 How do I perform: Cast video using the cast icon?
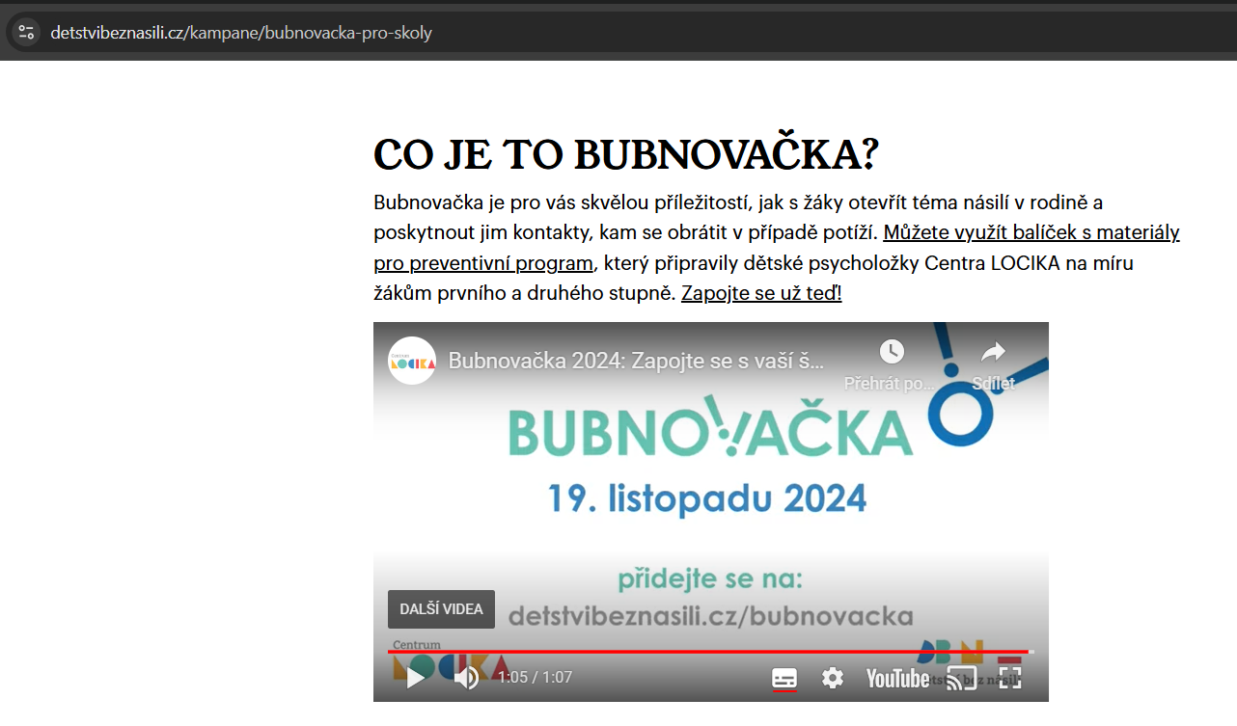[x=961, y=678]
